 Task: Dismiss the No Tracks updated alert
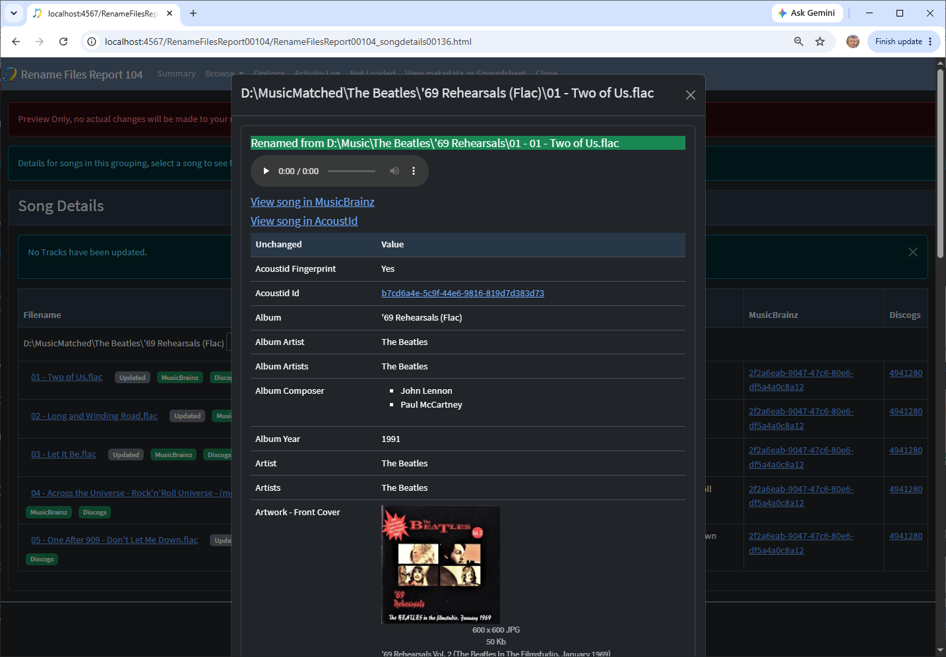pos(913,252)
